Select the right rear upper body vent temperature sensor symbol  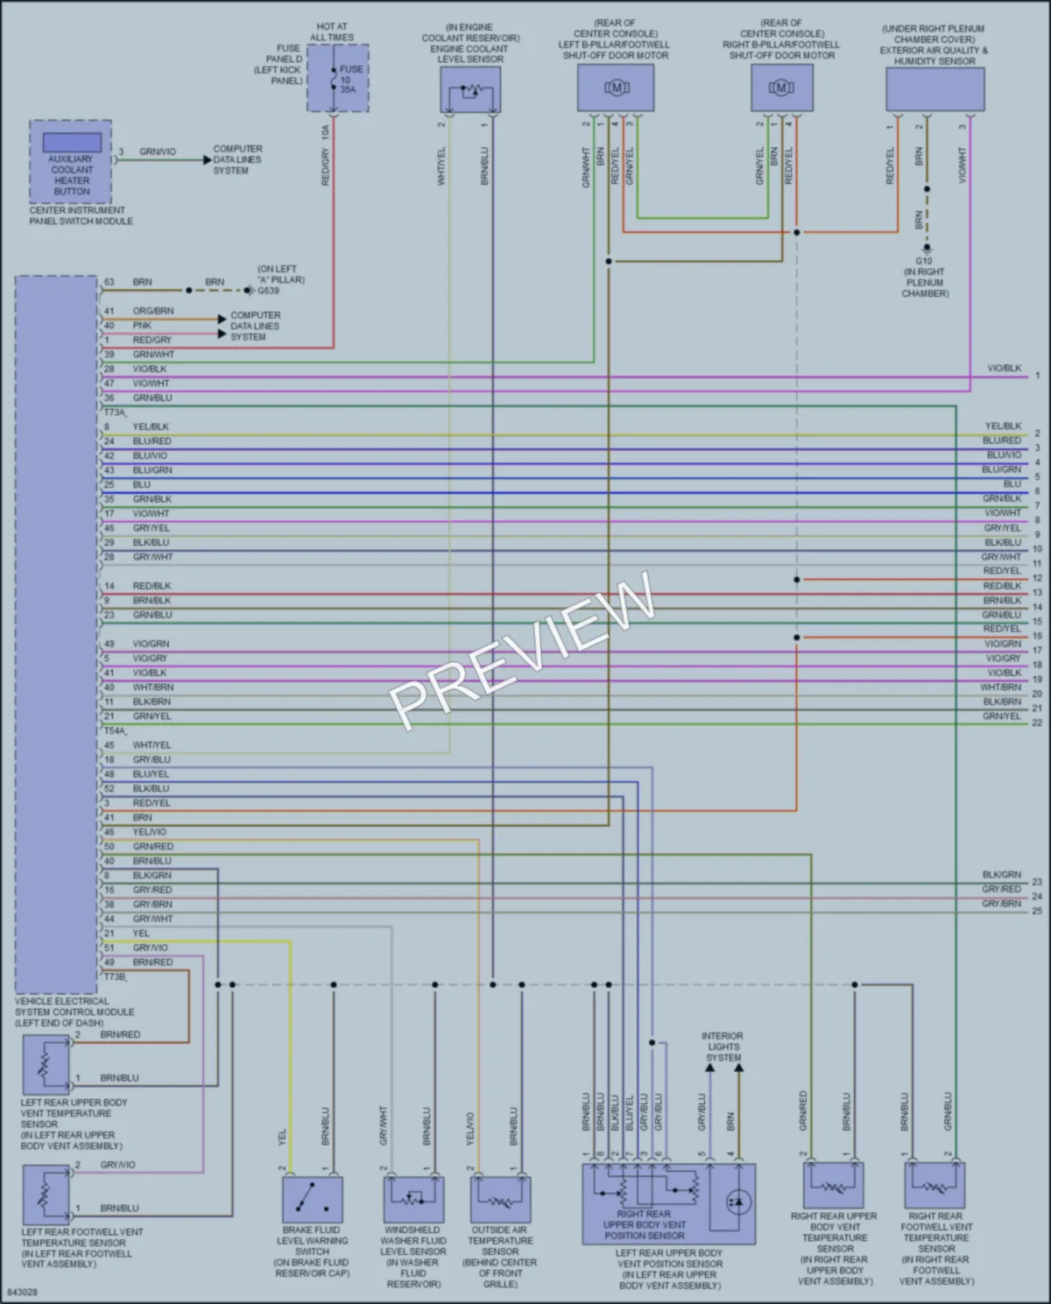click(x=834, y=1185)
